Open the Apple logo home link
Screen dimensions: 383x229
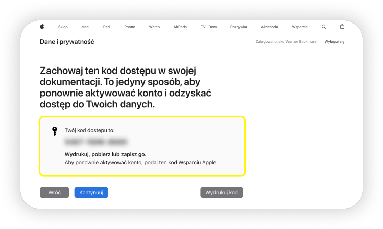(x=42, y=27)
